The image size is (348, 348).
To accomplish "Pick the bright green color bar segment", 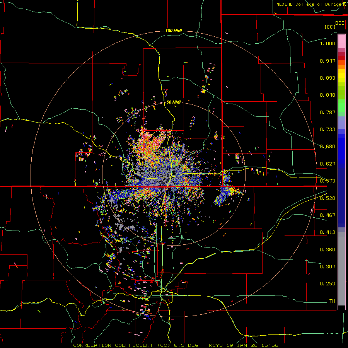I will pos(341,106).
